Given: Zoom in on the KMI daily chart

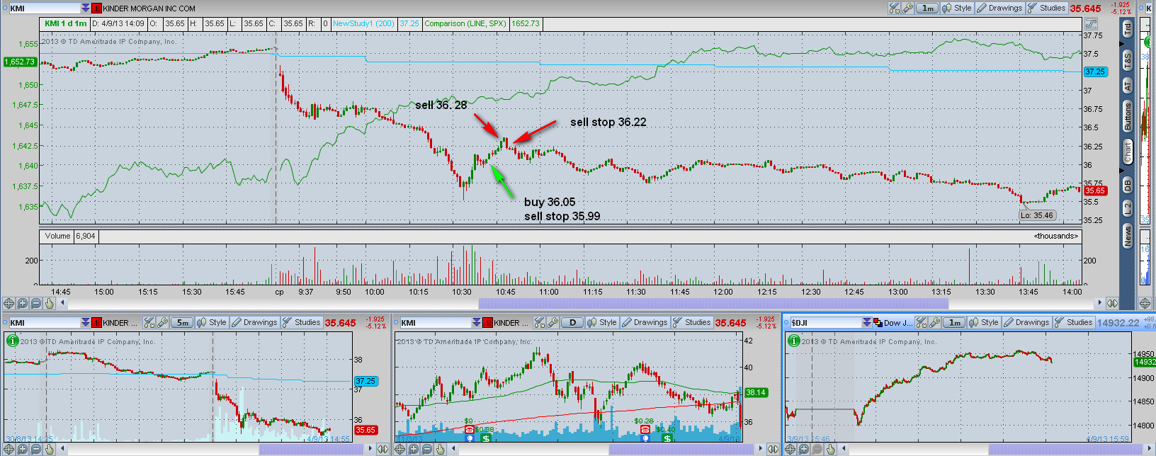Looking at the screenshot, I should click(414, 449).
